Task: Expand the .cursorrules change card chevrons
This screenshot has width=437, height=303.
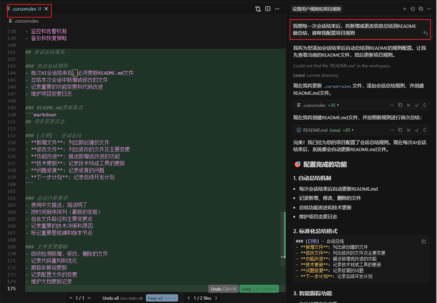Action: point(425,105)
